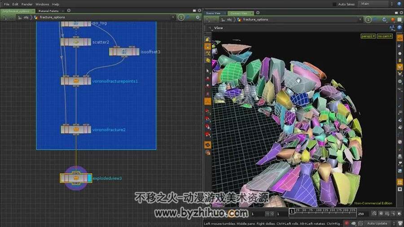Viewport: 404px width, 227px height.
Task: Click the viewport layout icon beside help
Action: point(392,27)
